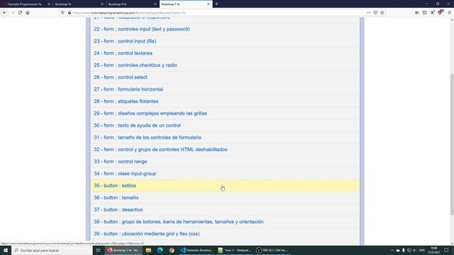The height and width of the screenshot is (255, 454).
Task: Open lesson 24 control textarea
Action: click(123, 53)
